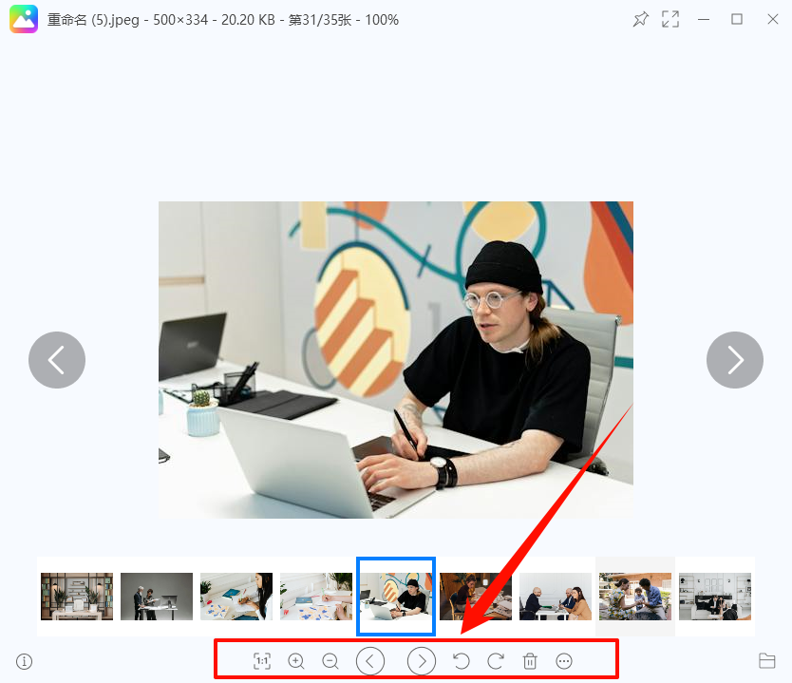Click the 1:1 actual size icon
This screenshot has height=683, width=792.
pos(262,661)
